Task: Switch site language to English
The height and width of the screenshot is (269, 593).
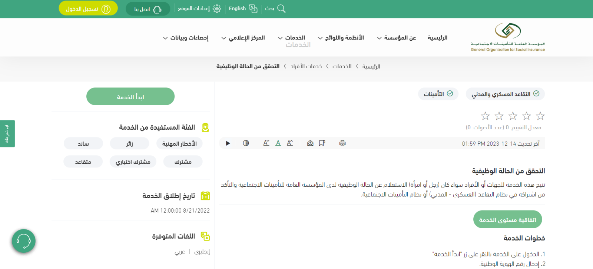Action: point(243,9)
